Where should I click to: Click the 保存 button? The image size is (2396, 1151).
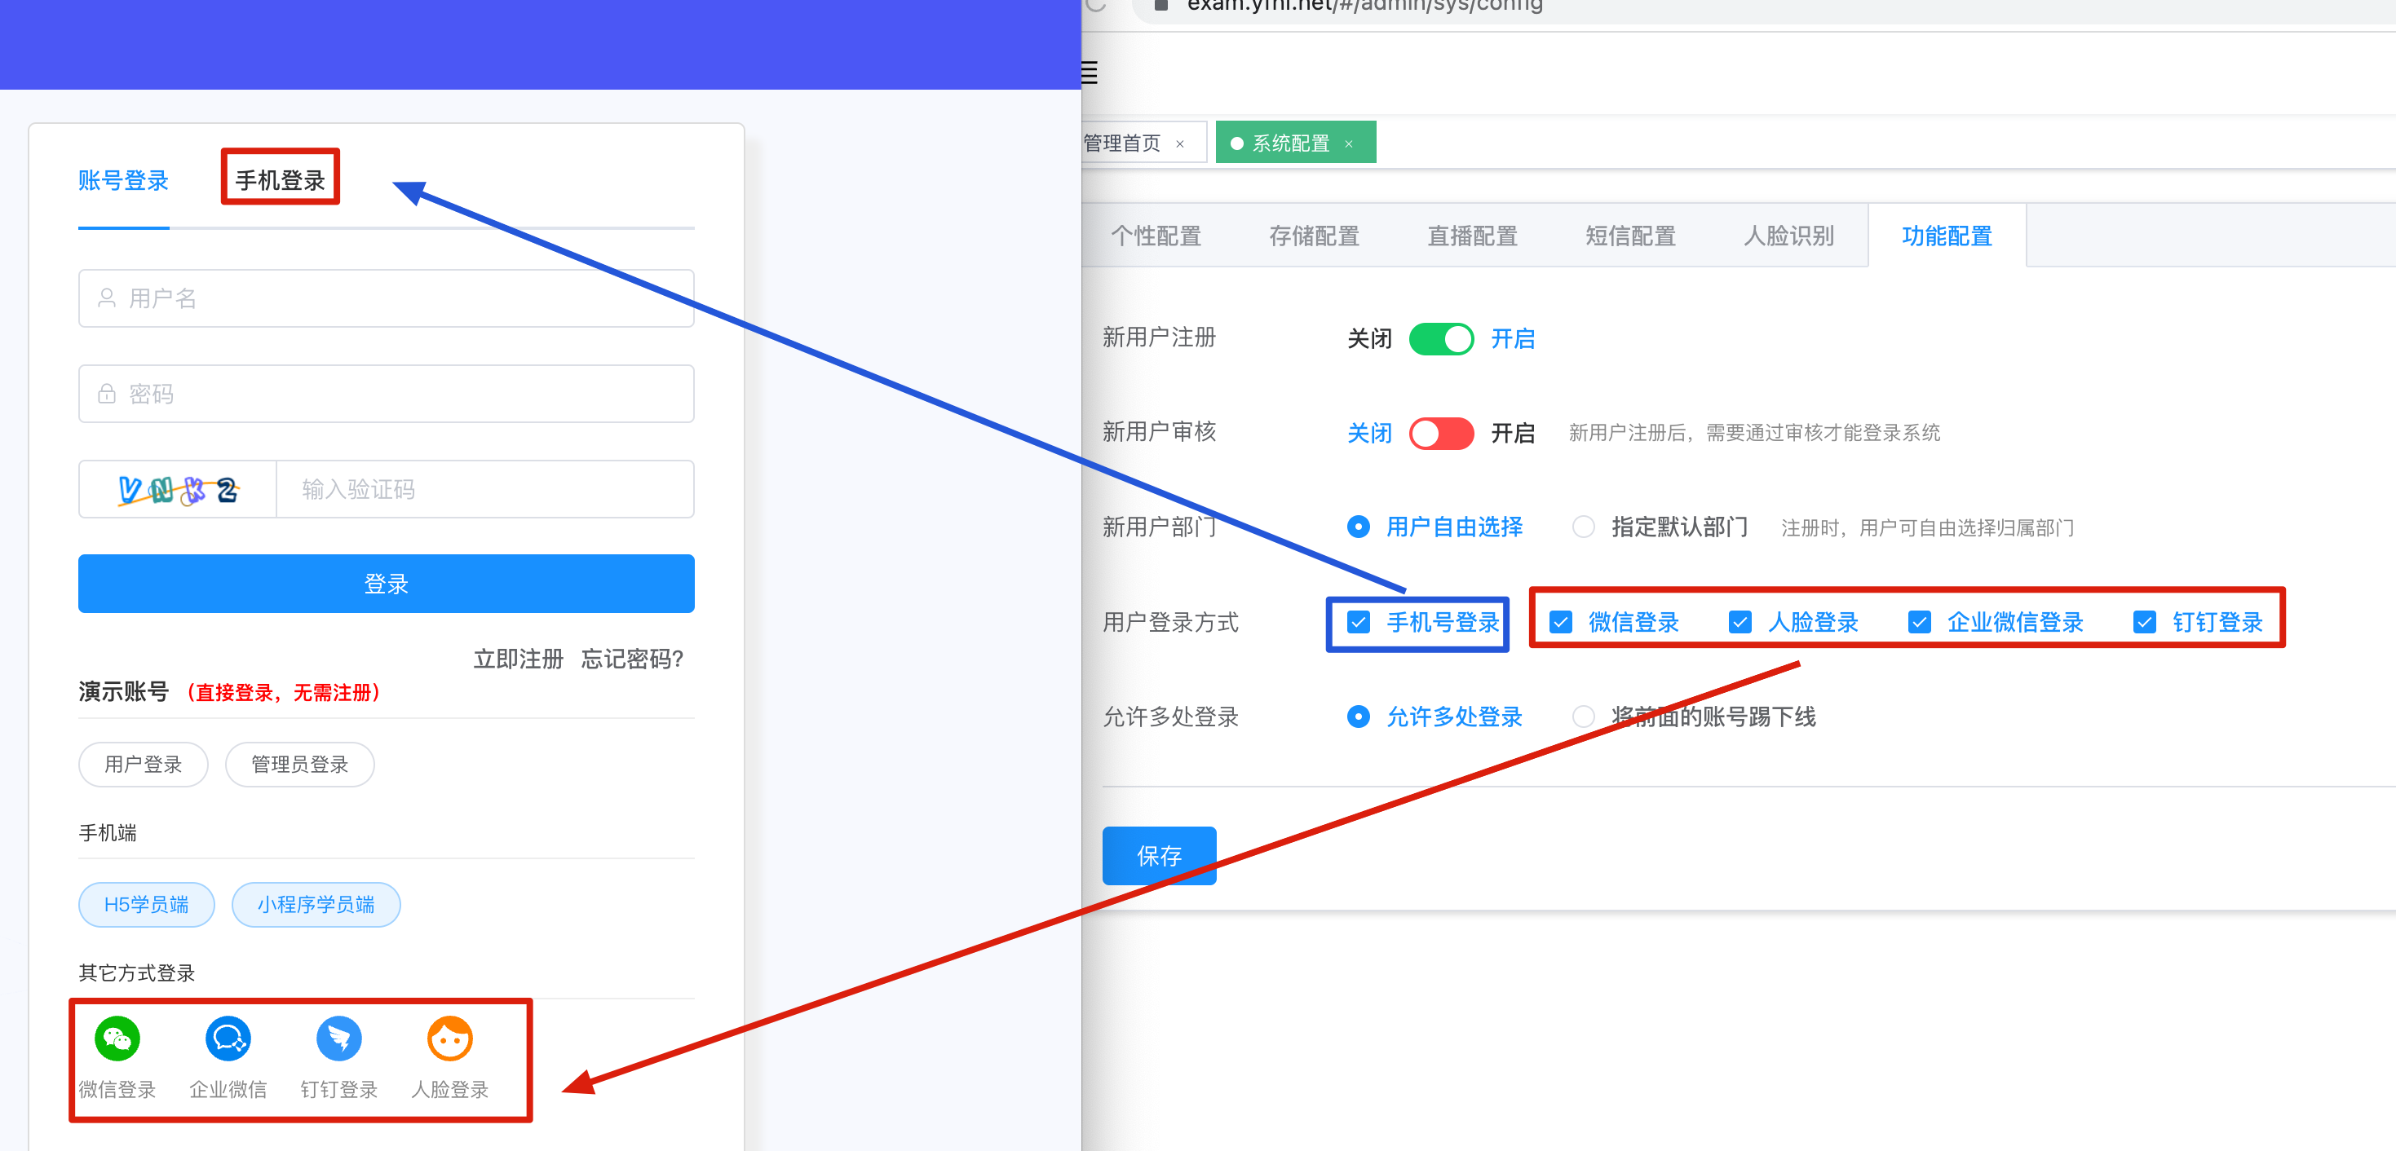(1159, 855)
